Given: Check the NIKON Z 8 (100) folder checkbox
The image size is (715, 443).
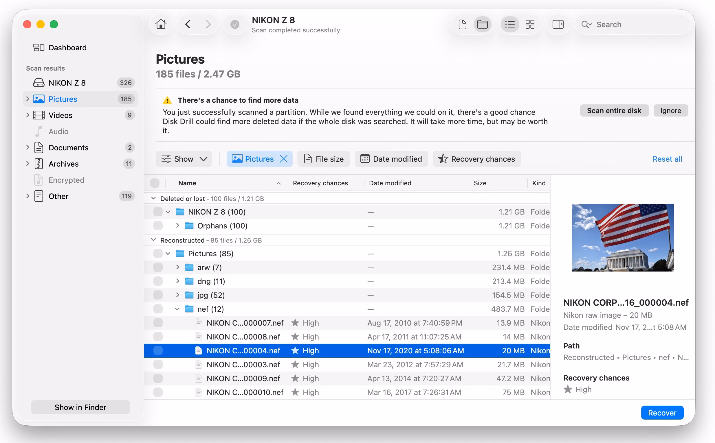Looking at the screenshot, I should (x=158, y=212).
